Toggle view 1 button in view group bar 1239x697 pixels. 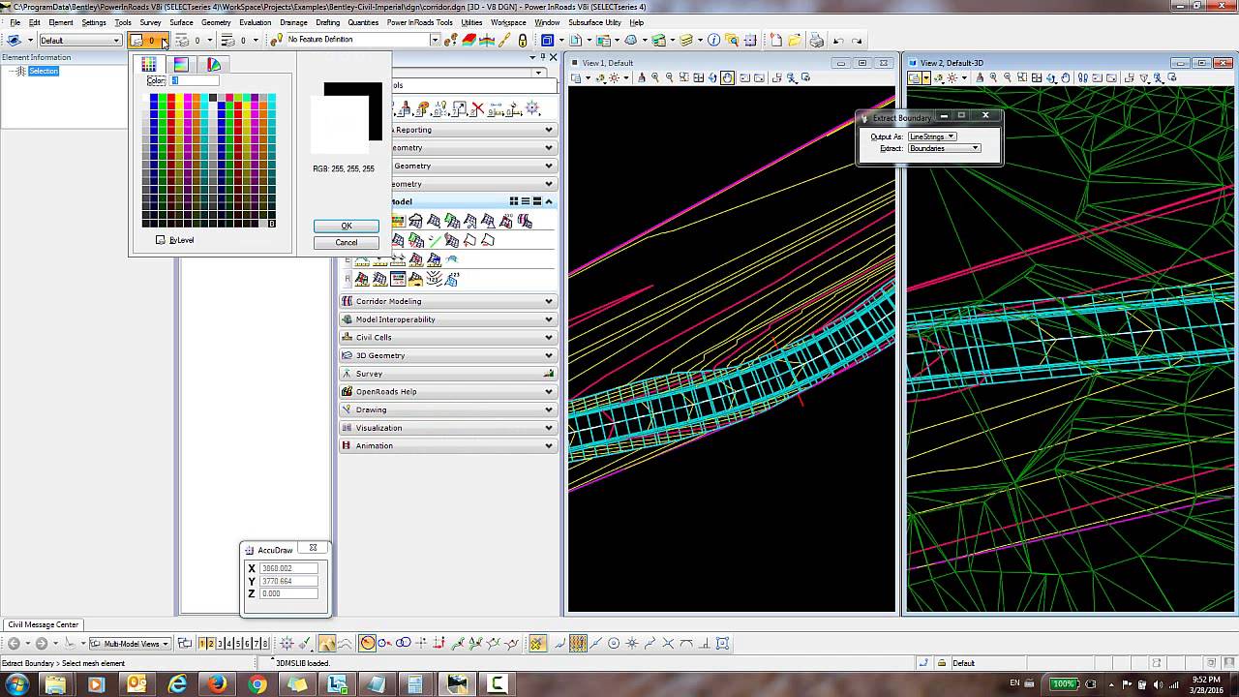(202, 643)
